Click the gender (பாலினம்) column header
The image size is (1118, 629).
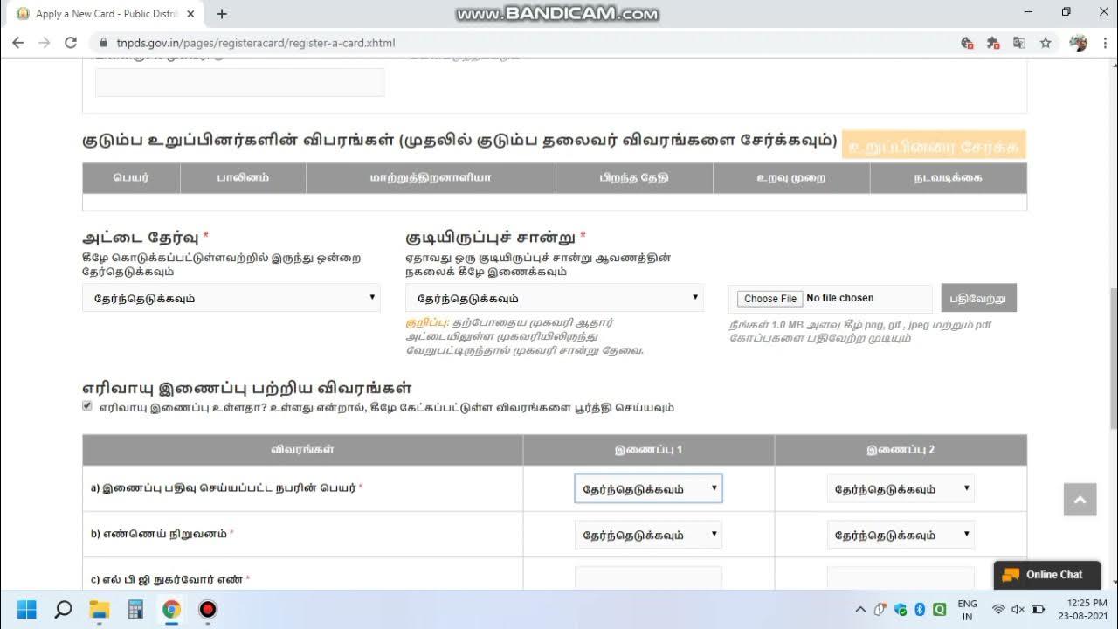243,177
